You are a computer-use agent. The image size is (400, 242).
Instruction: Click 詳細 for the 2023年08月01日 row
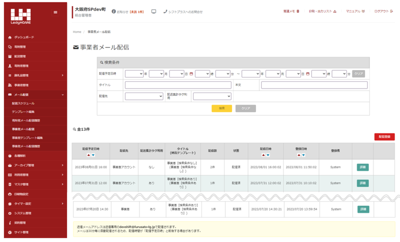362,167
